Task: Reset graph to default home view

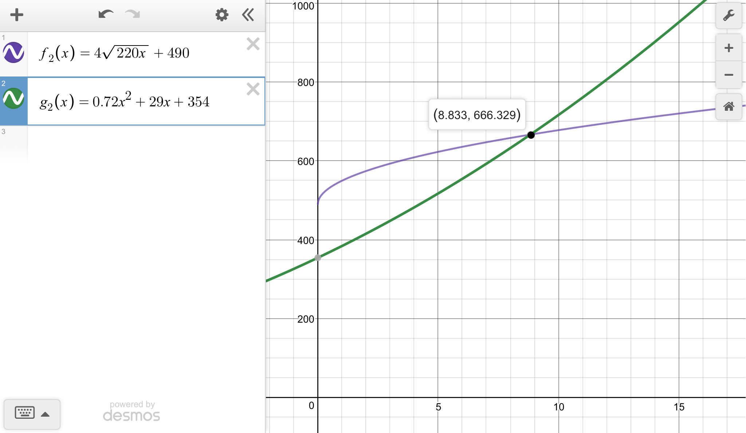Action: 729,107
